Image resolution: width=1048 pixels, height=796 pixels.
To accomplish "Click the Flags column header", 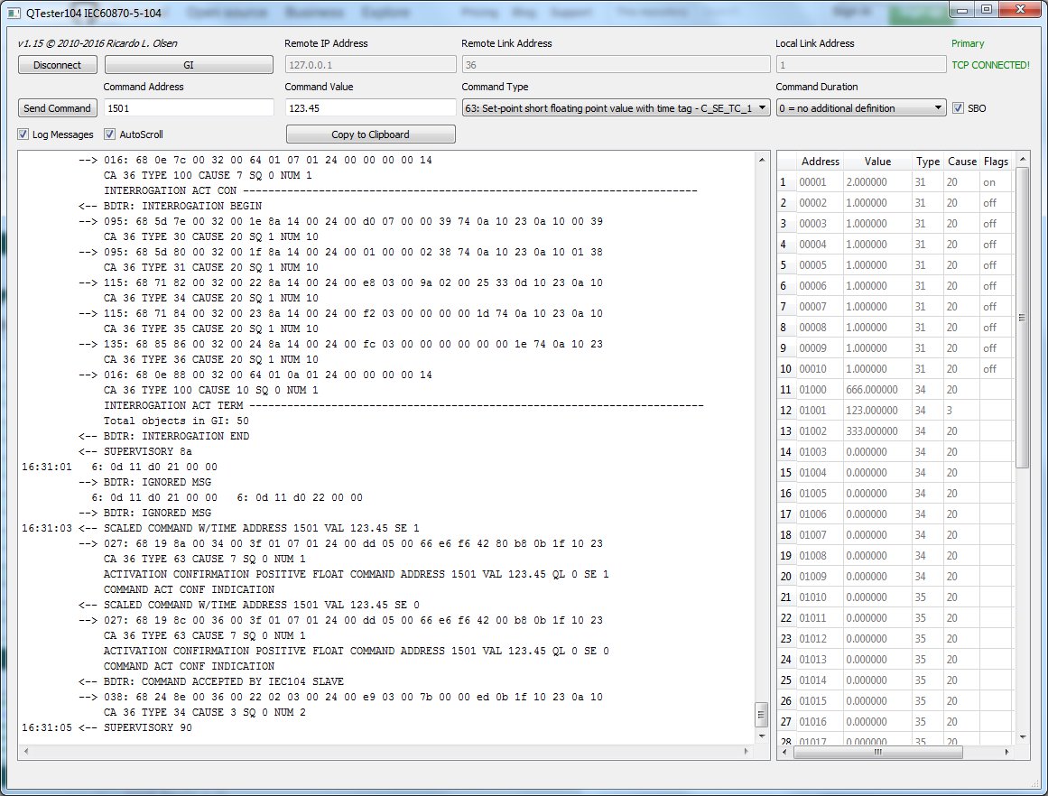I will tap(996, 161).
